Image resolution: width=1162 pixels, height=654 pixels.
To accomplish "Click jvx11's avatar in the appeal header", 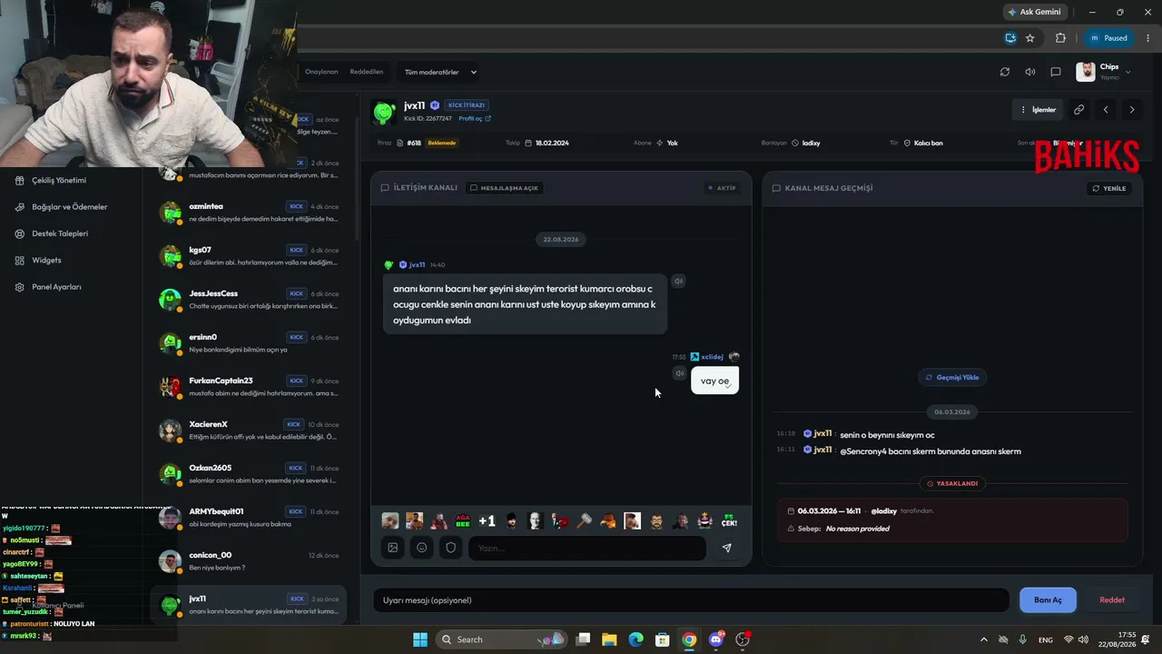I will pyautogui.click(x=385, y=111).
